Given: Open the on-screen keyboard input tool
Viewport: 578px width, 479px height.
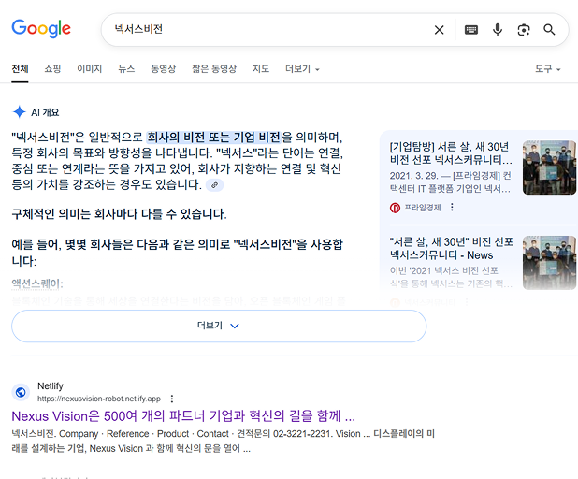Looking at the screenshot, I should click(x=471, y=30).
